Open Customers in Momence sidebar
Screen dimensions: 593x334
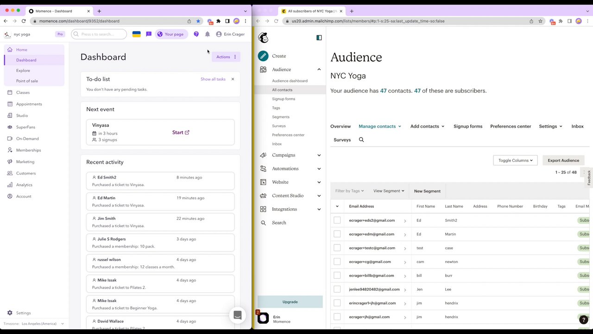tap(25, 173)
